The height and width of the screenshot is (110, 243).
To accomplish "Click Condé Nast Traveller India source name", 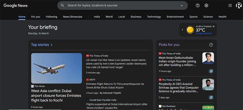I will (x=103, y=100).
